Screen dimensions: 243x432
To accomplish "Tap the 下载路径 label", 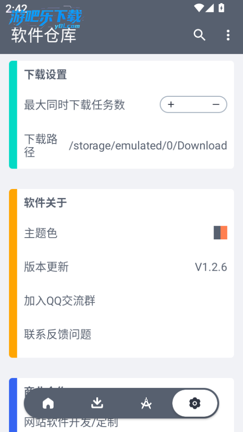I will point(41,145).
